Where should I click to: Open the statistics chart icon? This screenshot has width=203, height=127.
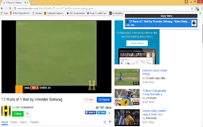coord(105,122)
